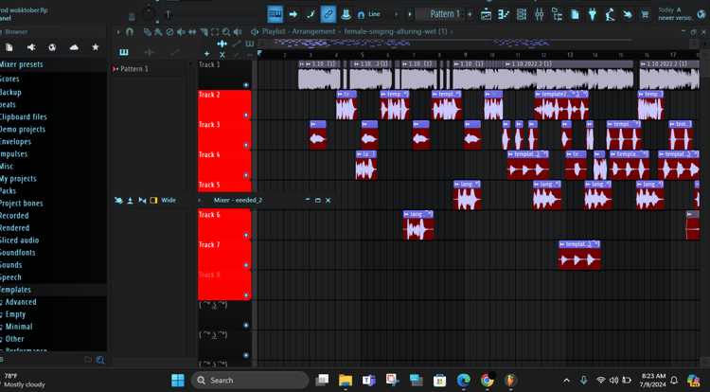Click playlist overview minimap scrollbar
Viewport: 710px width, 392px height.
(478, 44)
